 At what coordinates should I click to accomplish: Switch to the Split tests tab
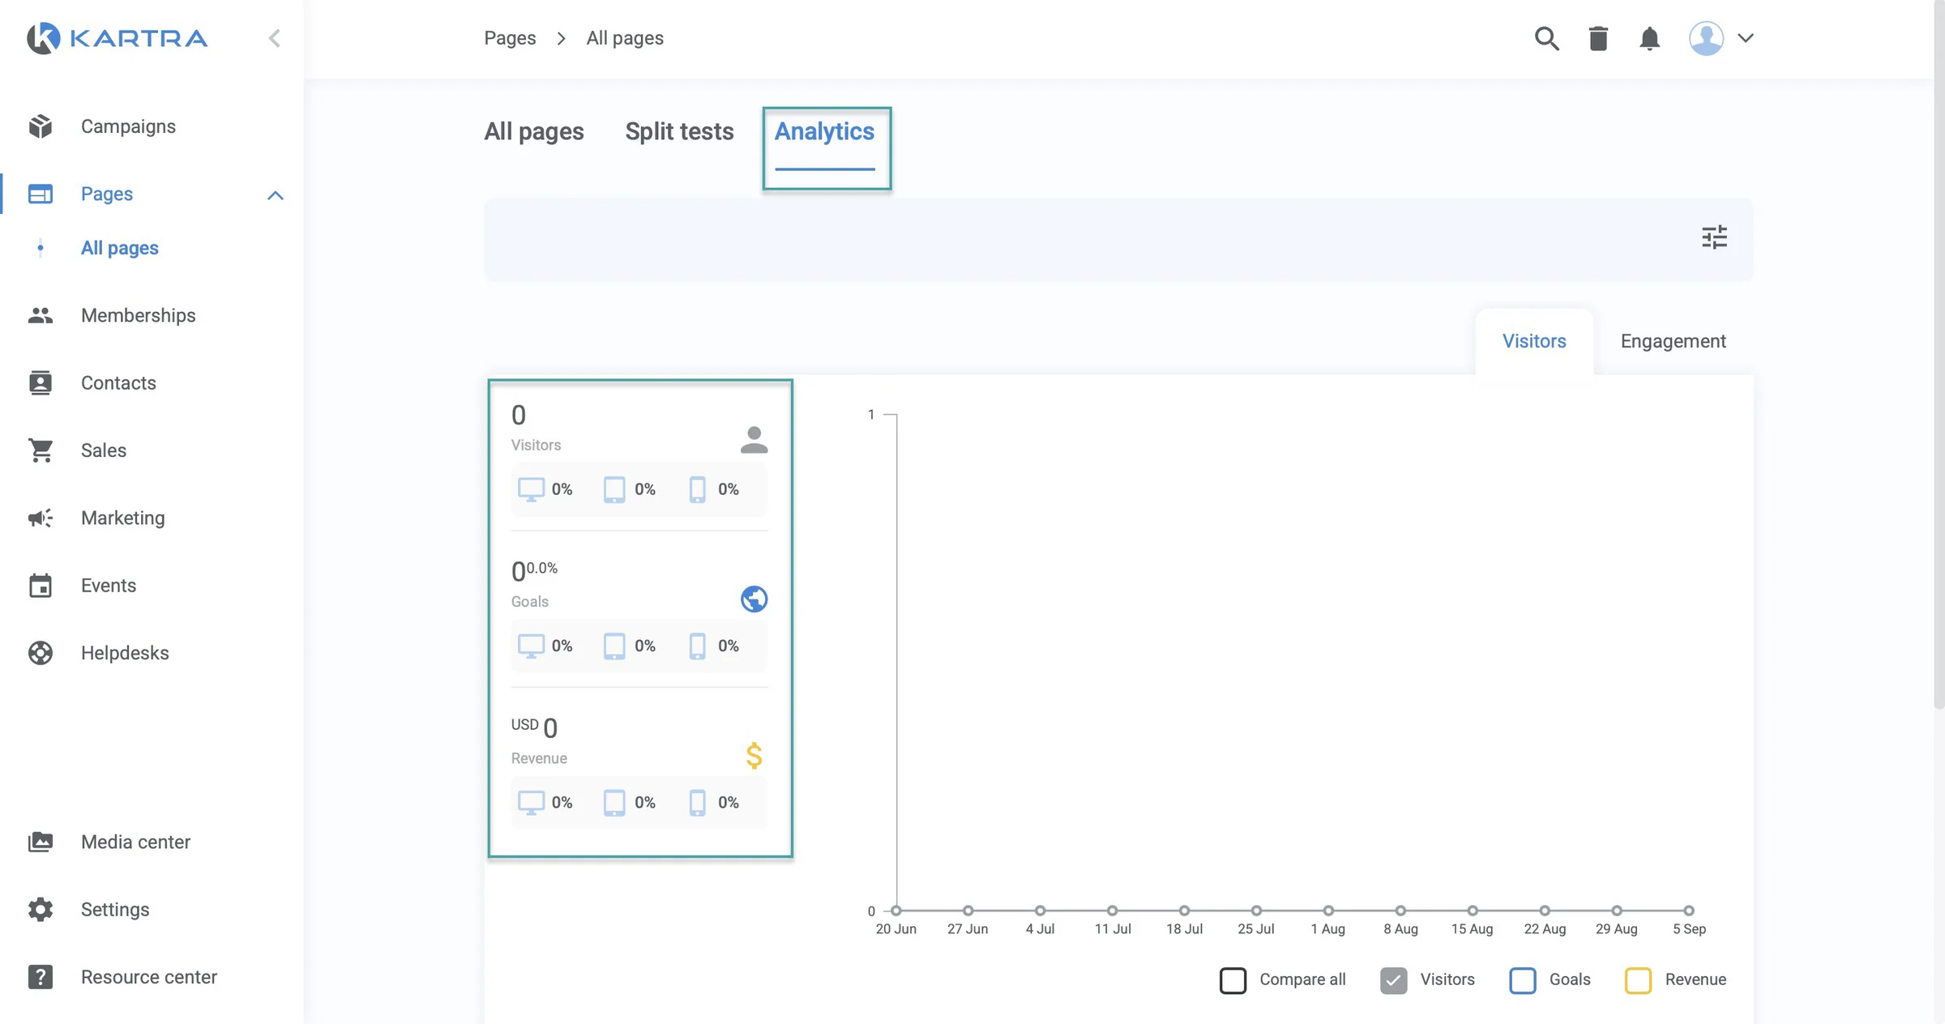click(679, 131)
